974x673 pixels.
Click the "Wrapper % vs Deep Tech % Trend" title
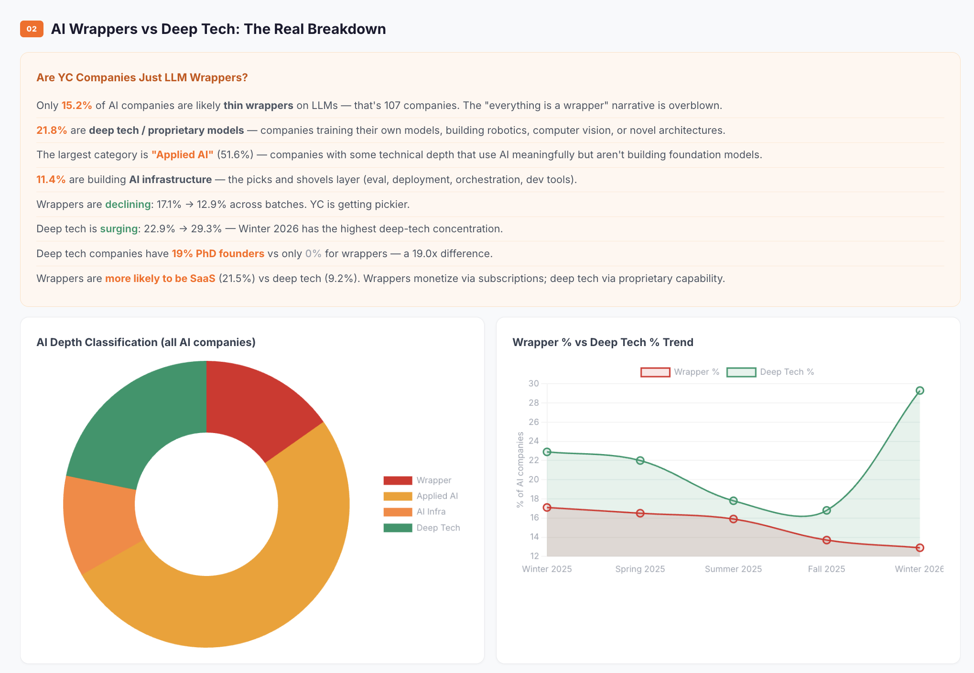click(x=603, y=342)
